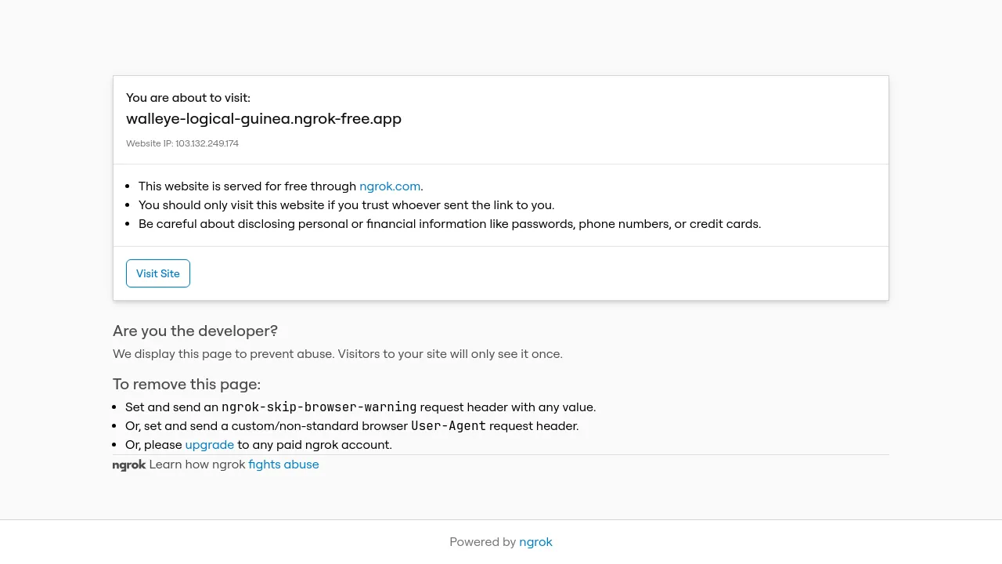Image resolution: width=1002 pixels, height=564 pixels.
Task: Click the ngrok logo beside Learn how
Action: point(129,465)
